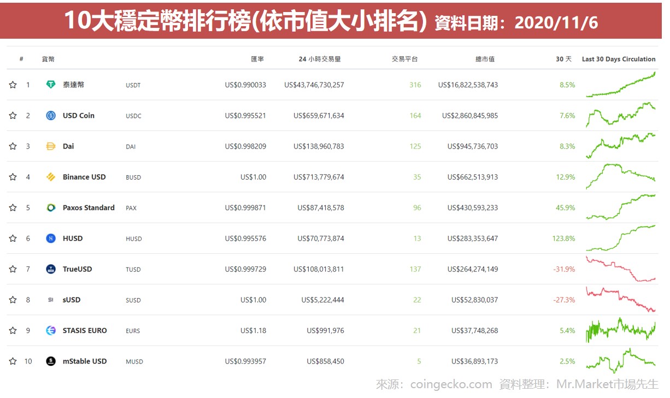Click USD Coin's 164 exchanges count

pyautogui.click(x=415, y=115)
